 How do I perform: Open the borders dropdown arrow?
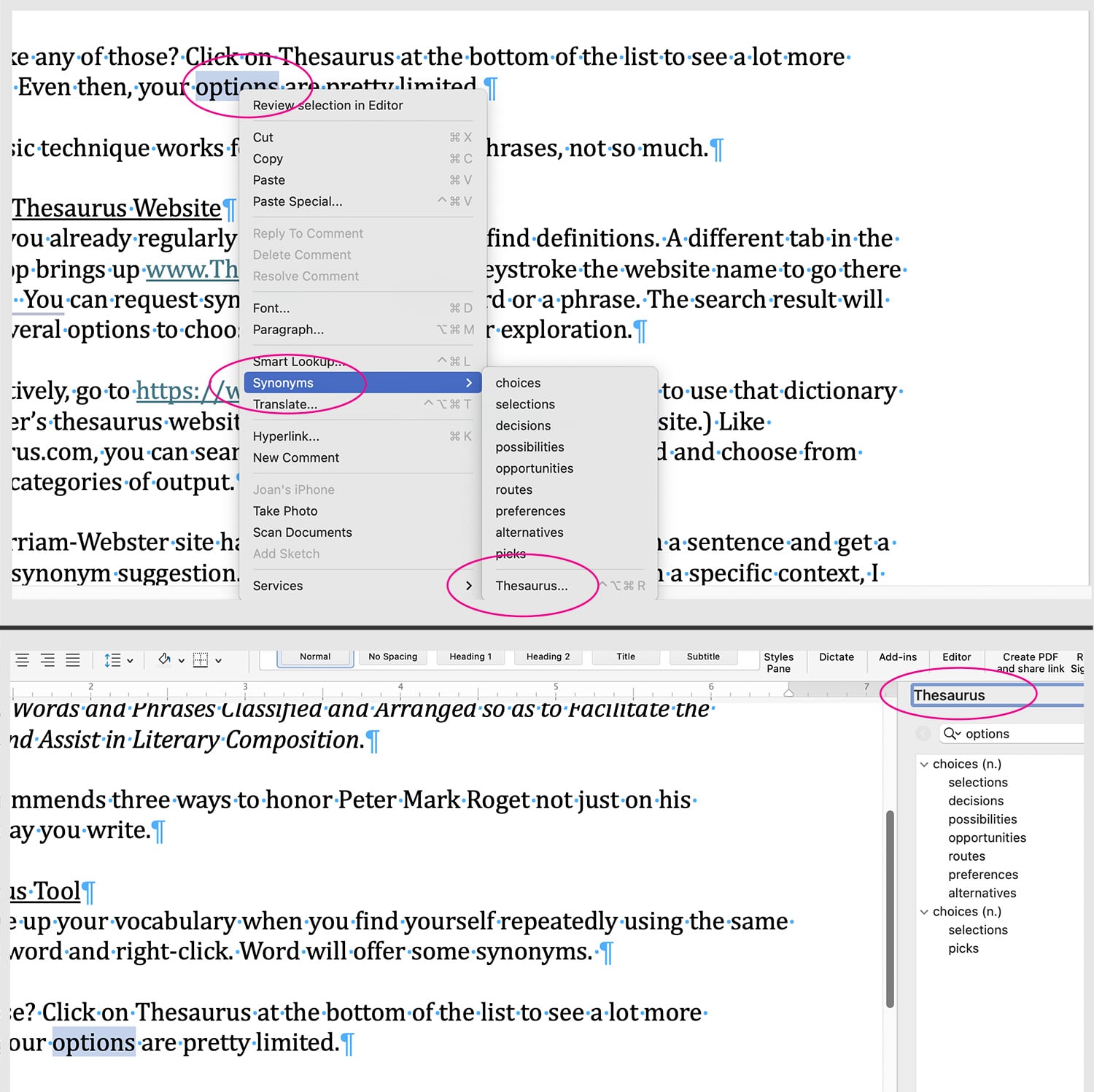point(218,660)
